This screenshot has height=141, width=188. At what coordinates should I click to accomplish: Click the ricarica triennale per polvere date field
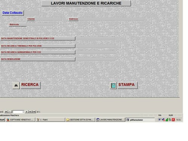coord(96,46)
